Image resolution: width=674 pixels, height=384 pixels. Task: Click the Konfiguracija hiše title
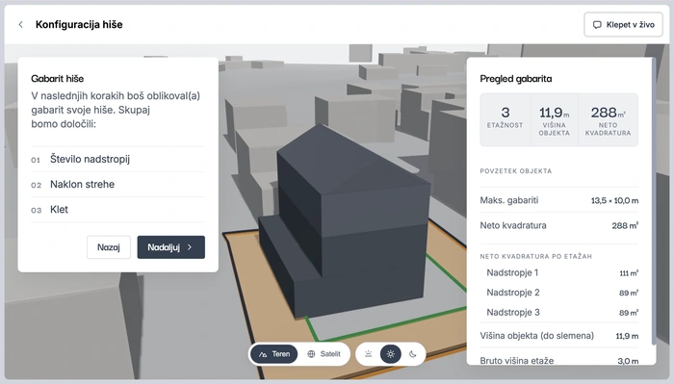[x=79, y=24]
